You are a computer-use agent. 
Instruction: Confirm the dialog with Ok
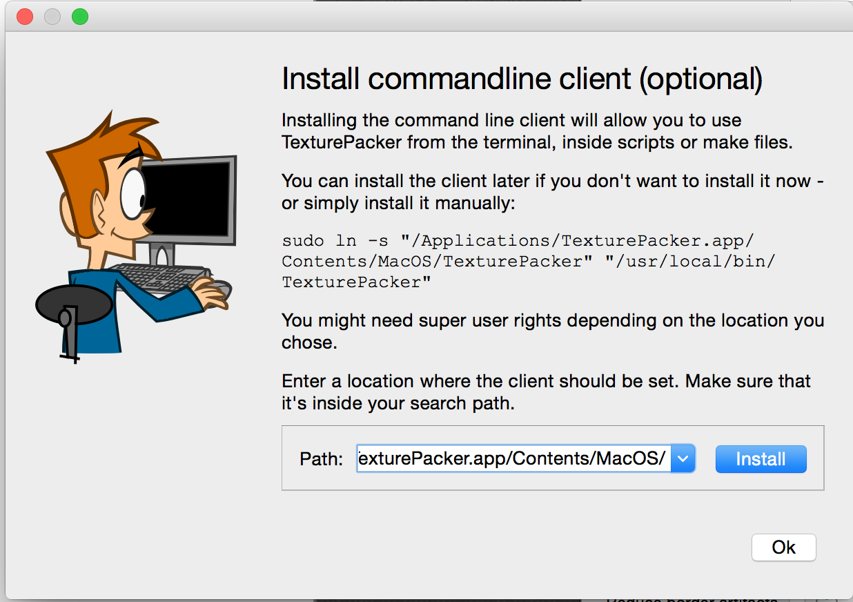click(784, 547)
